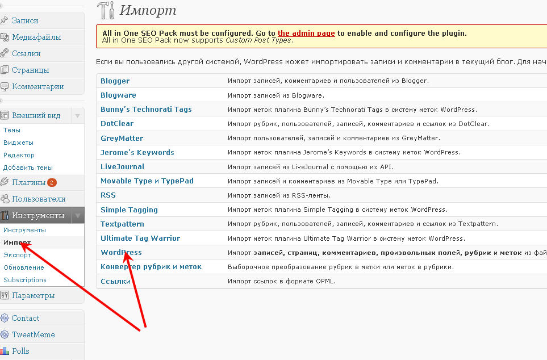Select Добавить темы submenu item
Image resolution: width=547 pixels, height=360 pixels.
[28, 168]
